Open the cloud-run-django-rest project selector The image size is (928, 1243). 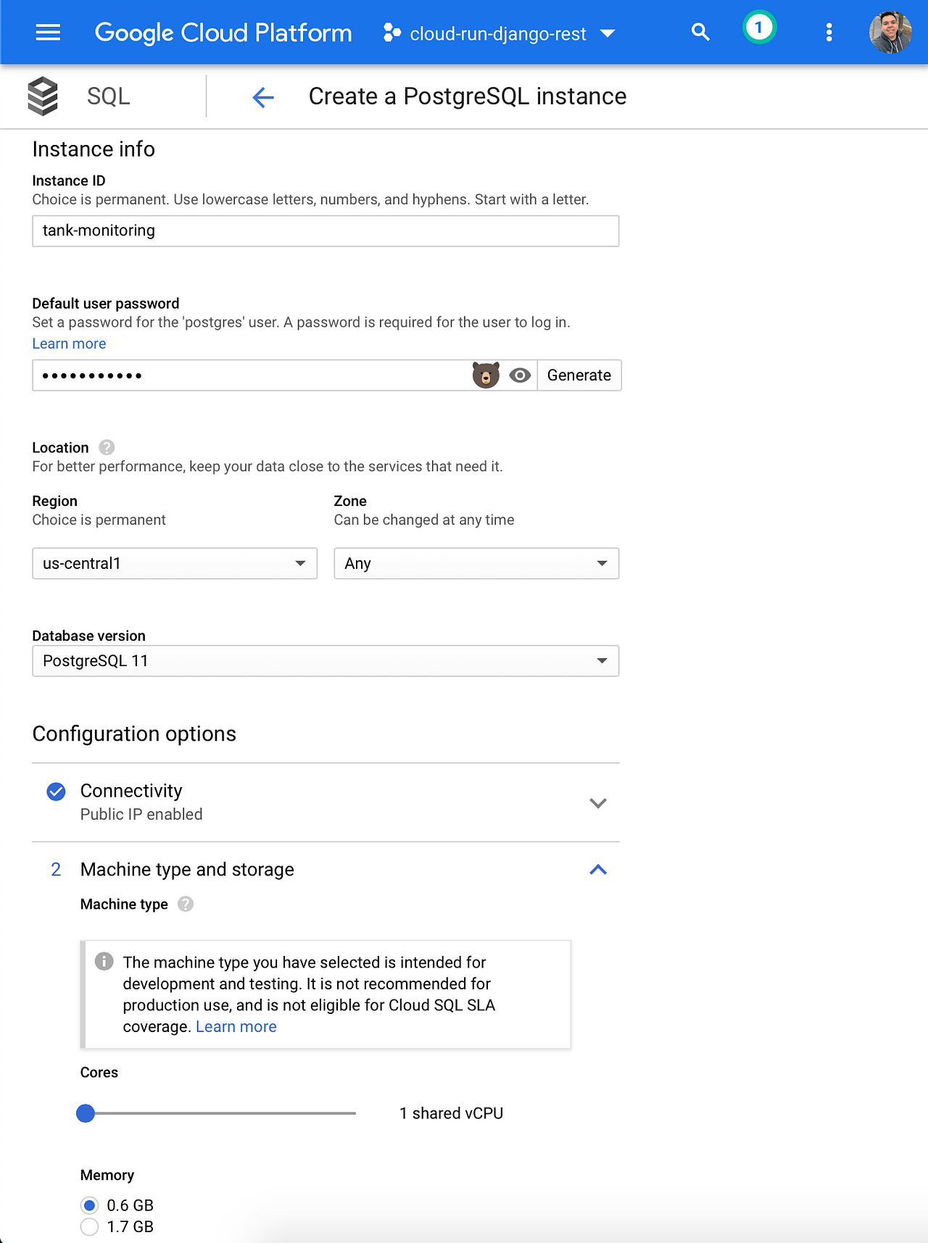[499, 33]
